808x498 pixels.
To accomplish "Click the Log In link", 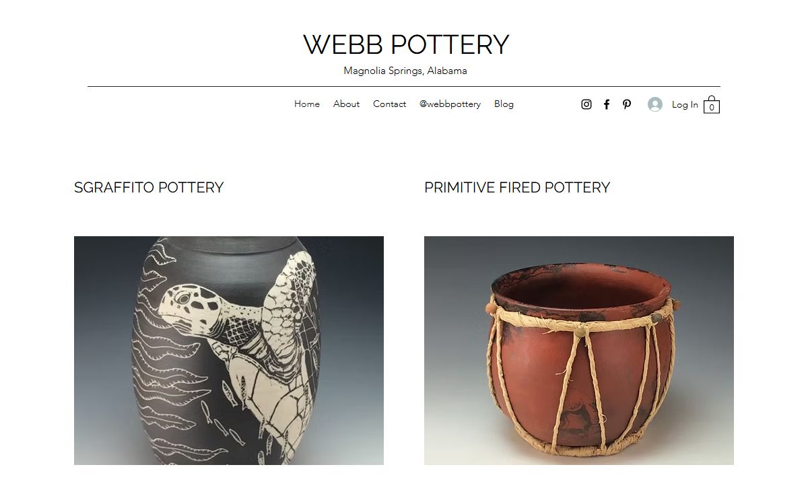I will click(x=685, y=104).
